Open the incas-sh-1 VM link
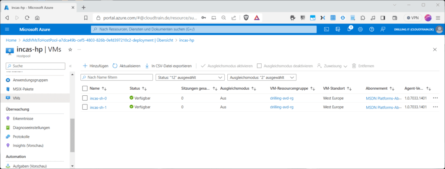Viewport: 445px width, 169px height. pyautogui.click(x=98, y=107)
